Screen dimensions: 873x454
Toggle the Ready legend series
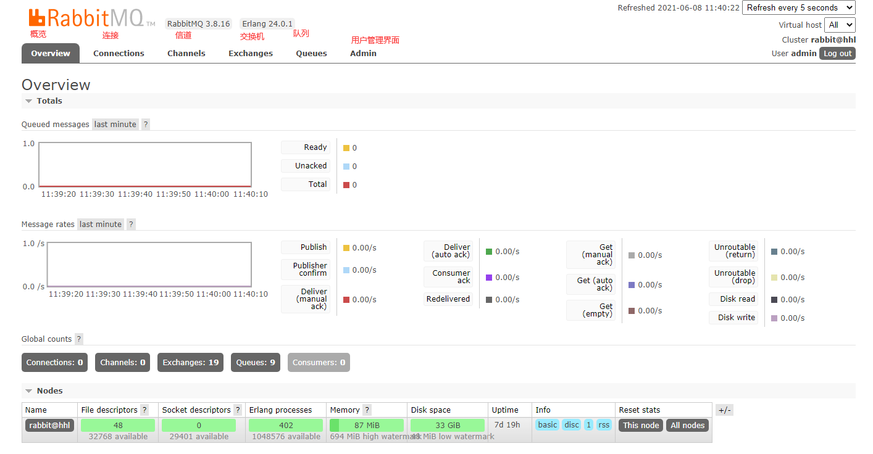[306, 147]
